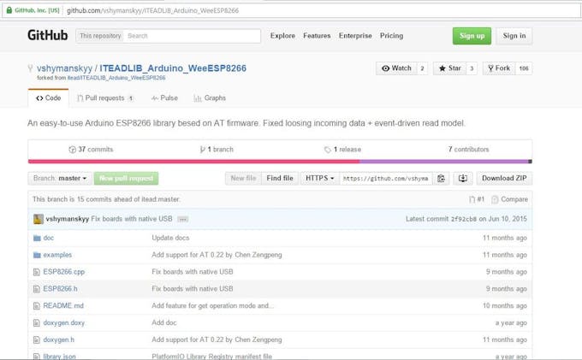Click the GitHub logo

[x=48, y=35]
